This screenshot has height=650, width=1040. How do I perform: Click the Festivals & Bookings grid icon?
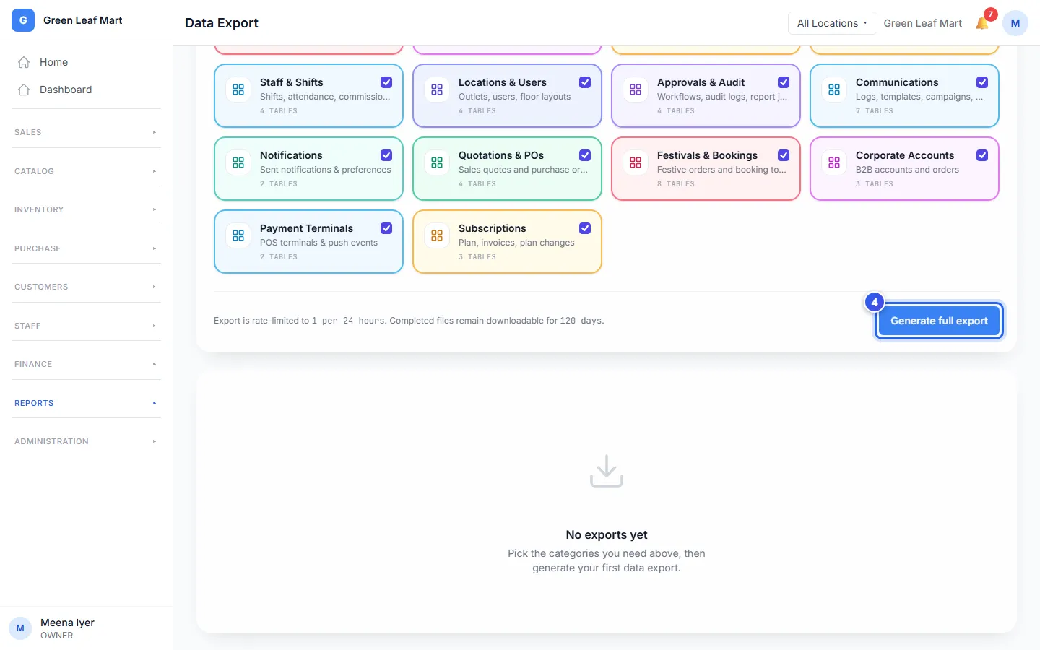[x=636, y=162]
